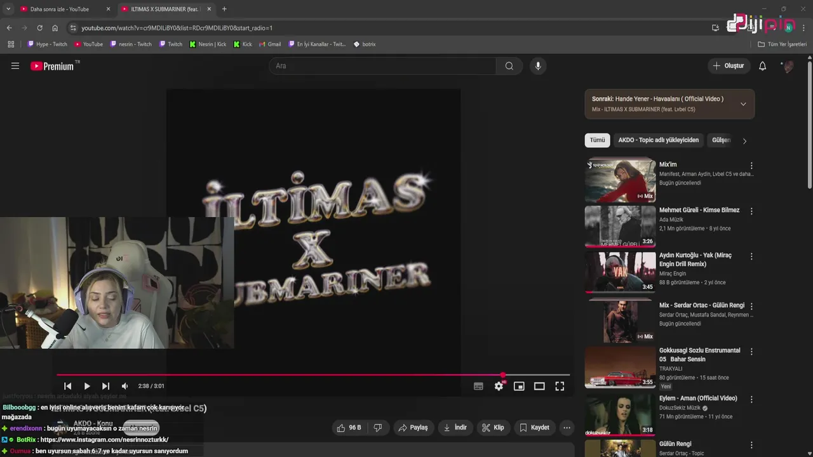Go back in browser history

coord(9,28)
